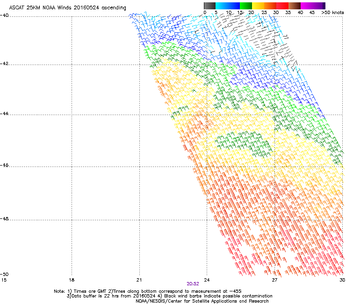Click the '18' longitude axis label
346x304 pixels.
(x=72, y=280)
